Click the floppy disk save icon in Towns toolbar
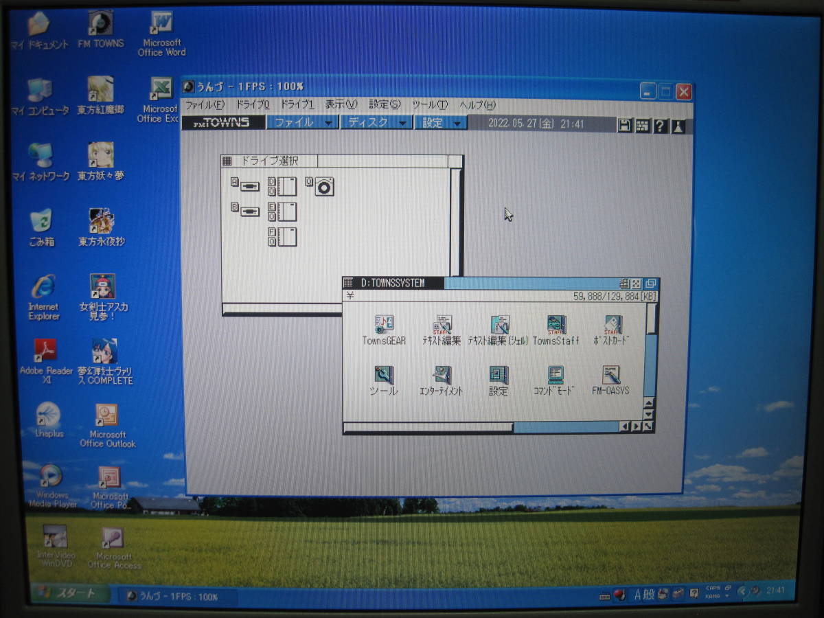 [625, 125]
